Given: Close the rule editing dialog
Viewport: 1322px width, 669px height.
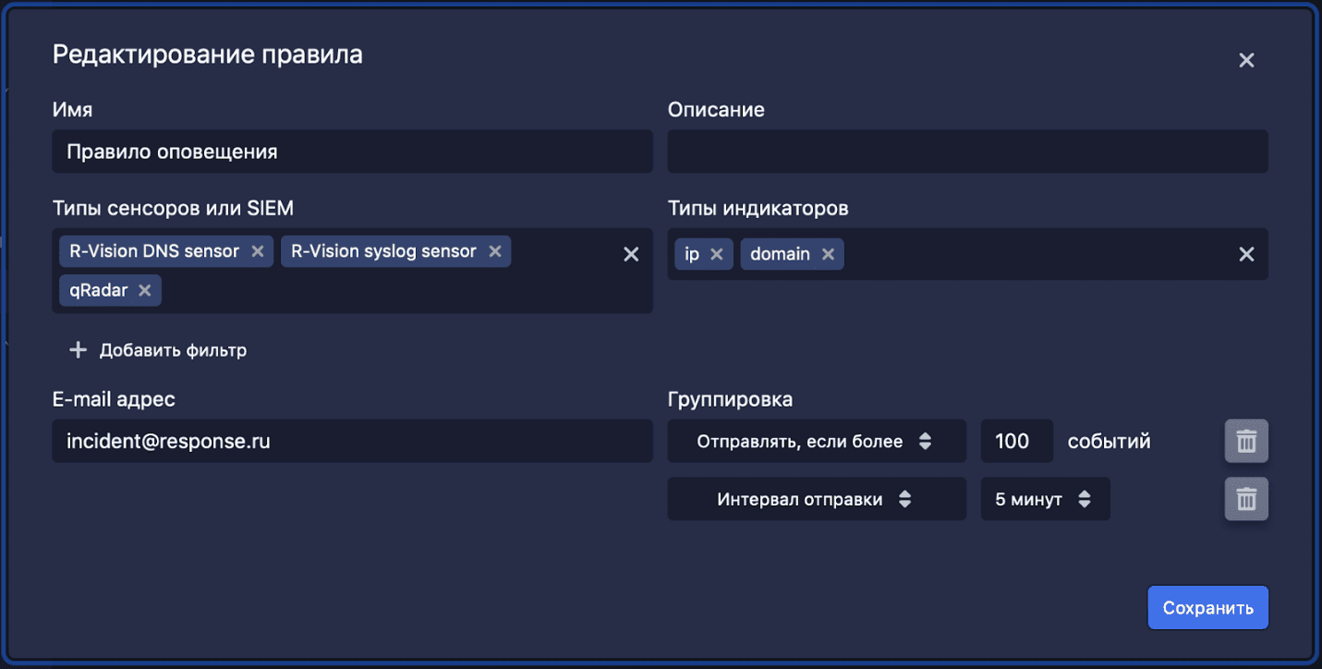Looking at the screenshot, I should click(1246, 61).
